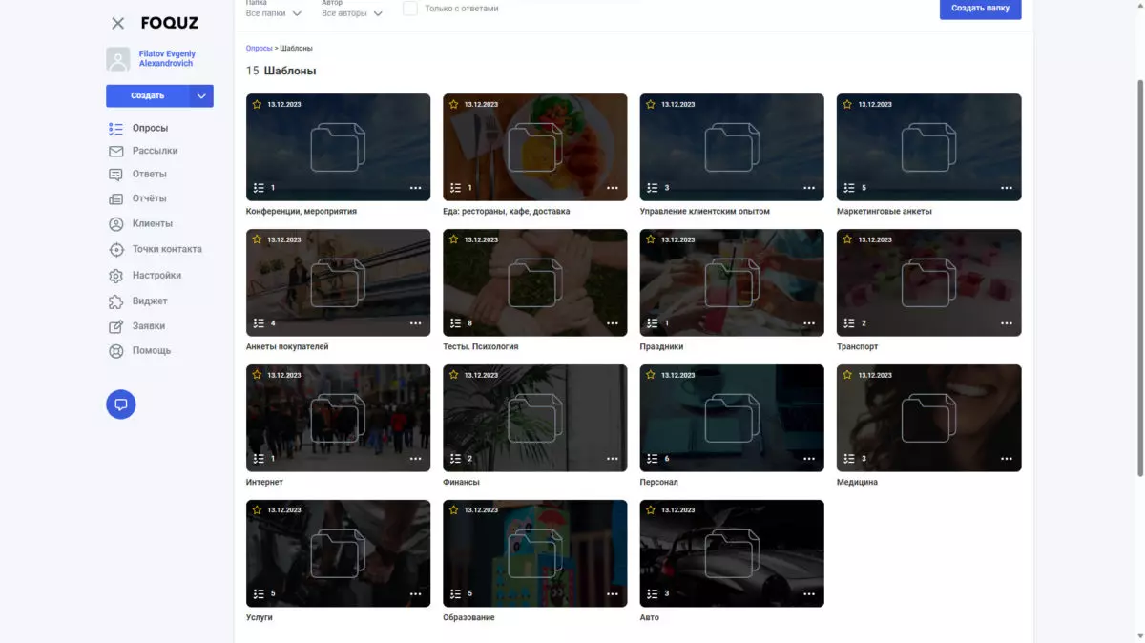The image size is (1145, 643).
Task: Open more options on Транспорт card
Action: 1006,323
